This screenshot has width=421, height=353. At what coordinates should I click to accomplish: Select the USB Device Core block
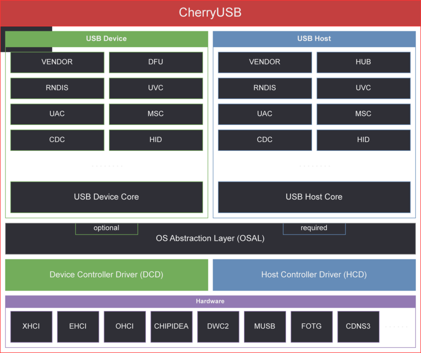tap(106, 197)
